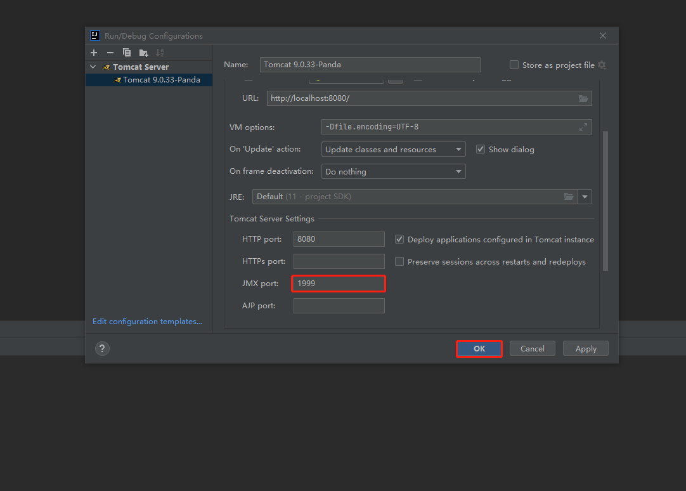The width and height of the screenshot is (686, 491).
Task: Click the Tomcat Server Settings heading
Action: pyautogui.click(x=272, y=218)
